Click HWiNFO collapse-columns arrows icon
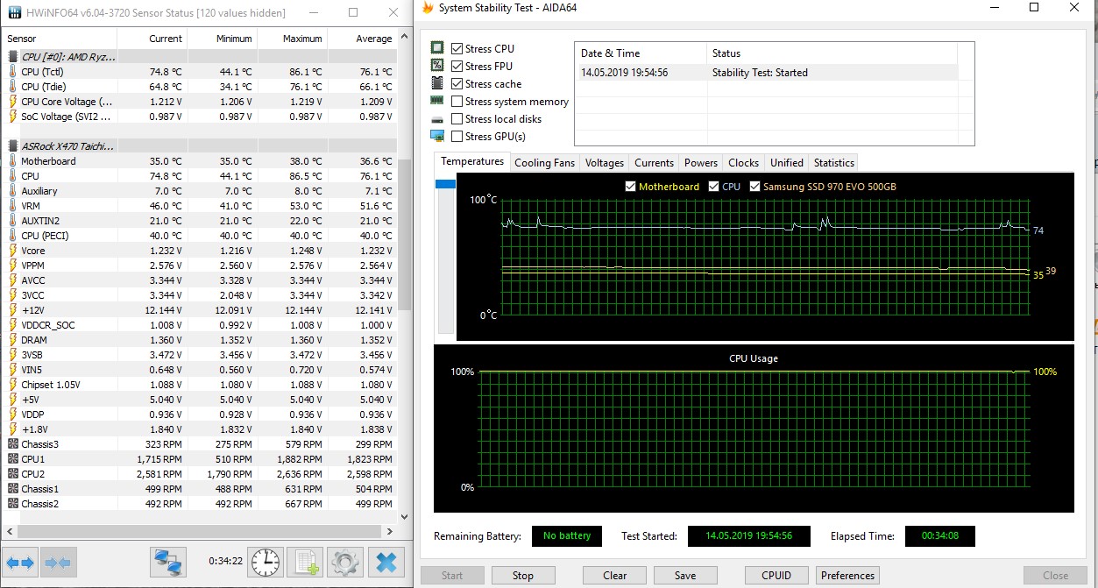1098x588 pixels. [x=59, y=563]
